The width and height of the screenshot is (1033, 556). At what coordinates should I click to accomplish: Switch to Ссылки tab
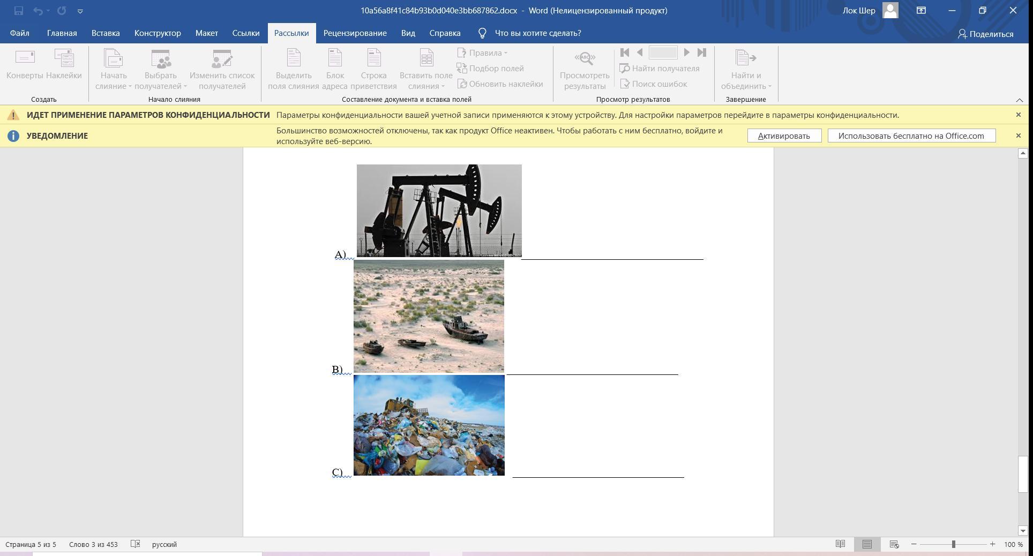point(246,33)
